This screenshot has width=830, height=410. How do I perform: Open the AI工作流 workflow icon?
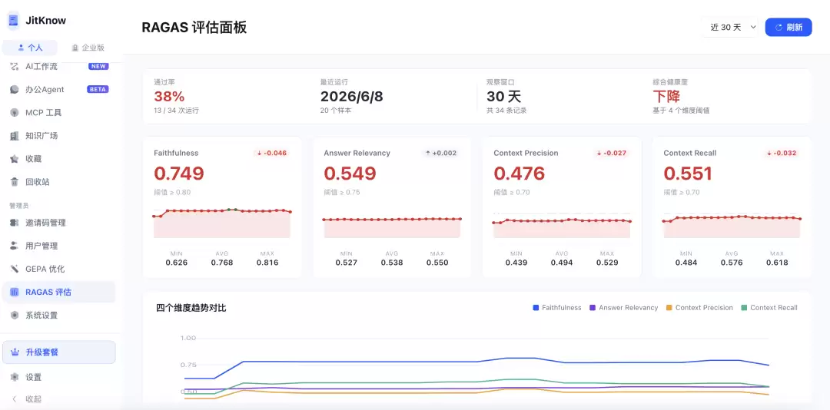click(15, 67)
